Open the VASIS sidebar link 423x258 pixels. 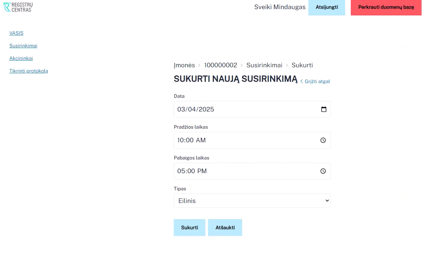pyautogui.click(x=16, y=33)
